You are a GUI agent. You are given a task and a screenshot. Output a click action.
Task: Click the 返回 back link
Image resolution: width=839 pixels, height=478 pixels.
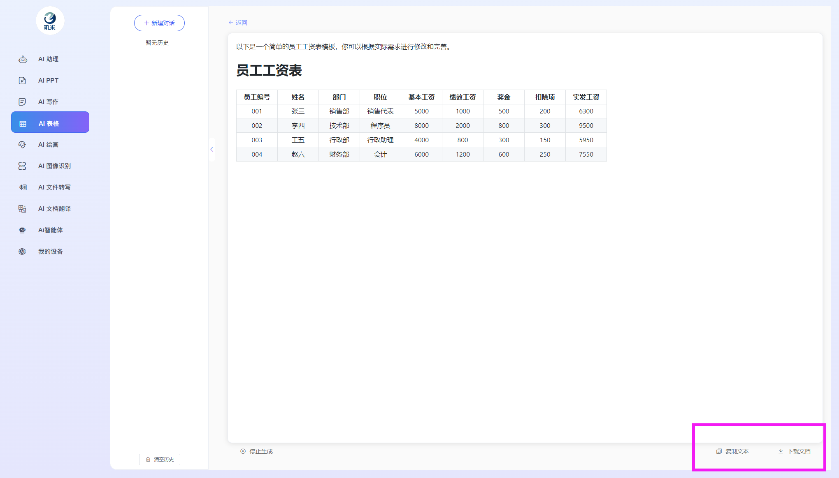click(x=238, y=23)
